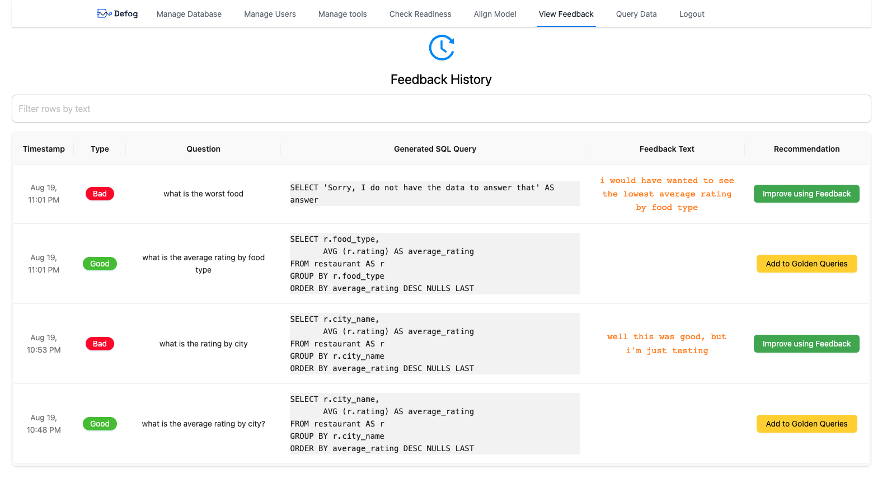Navigate to Align Model
This screenshot has height=492, width=887.
pyautogui.click(x=495, y=14)
